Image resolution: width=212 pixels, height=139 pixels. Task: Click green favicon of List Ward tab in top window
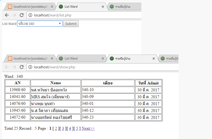tap(61, 7)
